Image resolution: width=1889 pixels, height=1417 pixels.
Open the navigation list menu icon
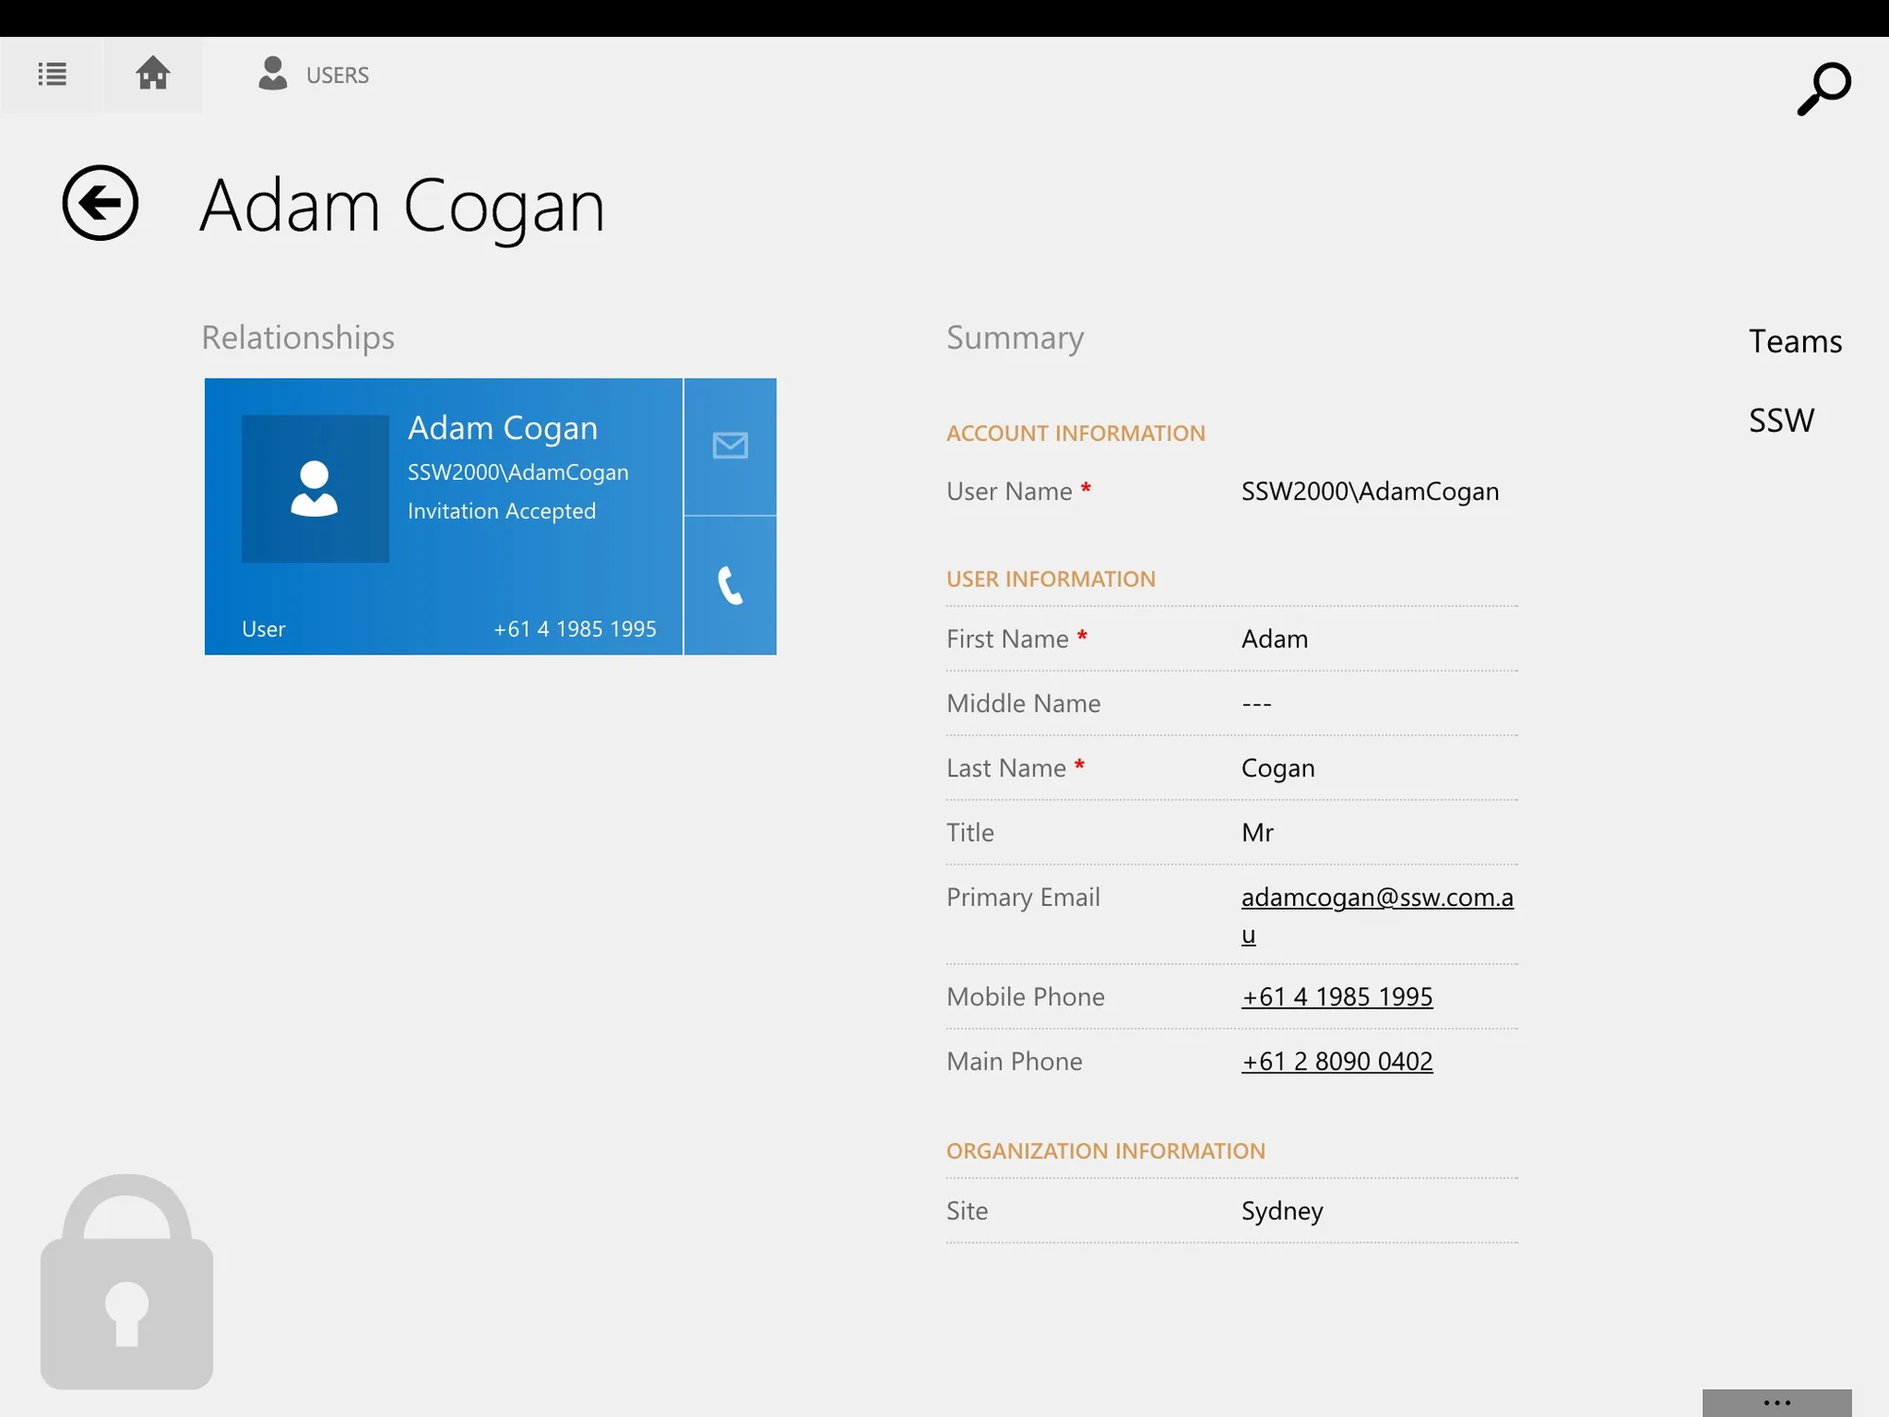tap(52, 75)
